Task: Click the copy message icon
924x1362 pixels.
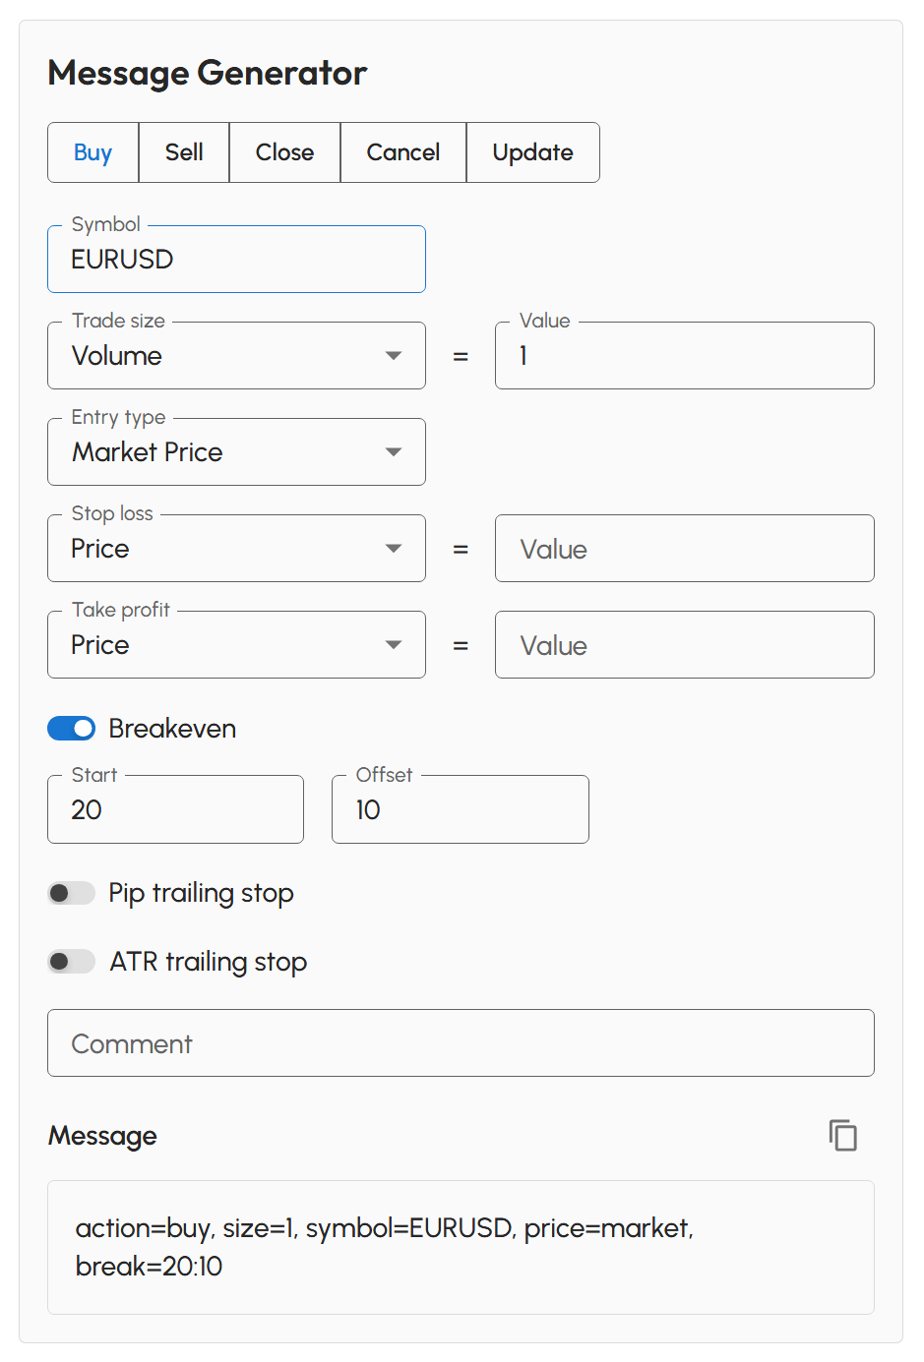Action: coord(843,1136)
